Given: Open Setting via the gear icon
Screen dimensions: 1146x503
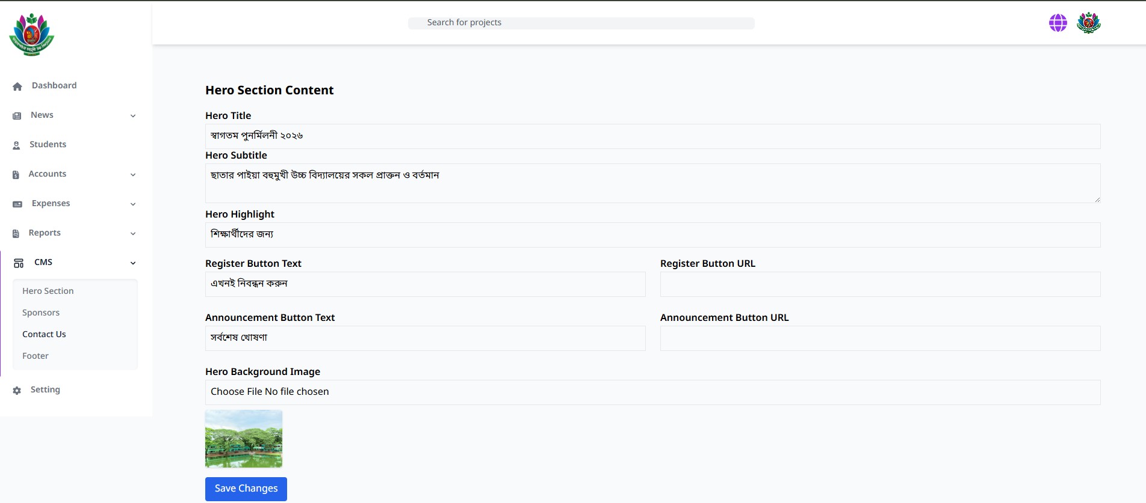Looking at the screenshot, I should [17, 391].
